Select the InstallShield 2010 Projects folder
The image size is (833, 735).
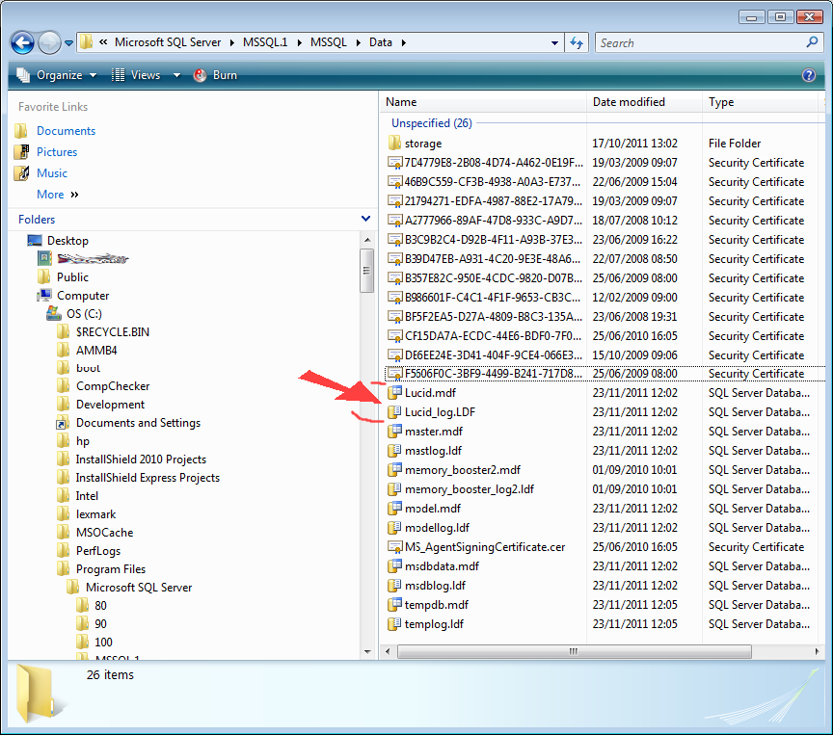point(141,459)
